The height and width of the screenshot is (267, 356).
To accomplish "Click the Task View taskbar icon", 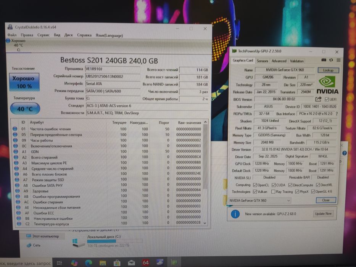I will point(59,263).
